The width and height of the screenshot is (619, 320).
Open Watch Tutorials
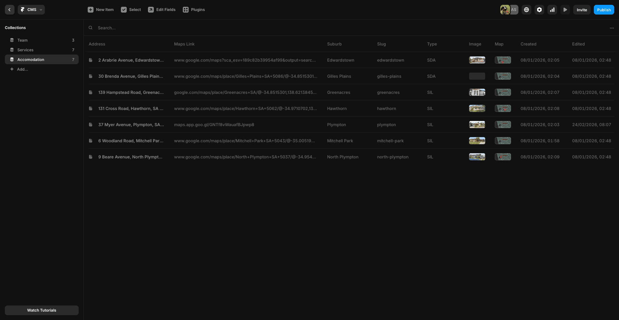point(42,310)
